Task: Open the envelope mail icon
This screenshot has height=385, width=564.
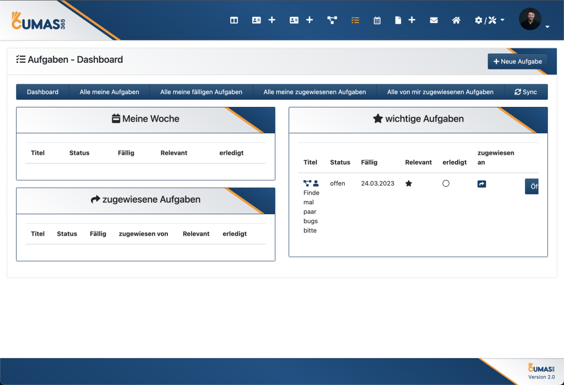Action: [x=434, y=20]
